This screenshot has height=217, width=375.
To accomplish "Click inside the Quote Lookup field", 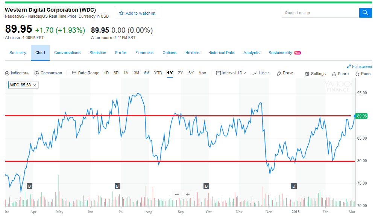I will (x=320, y=13).
